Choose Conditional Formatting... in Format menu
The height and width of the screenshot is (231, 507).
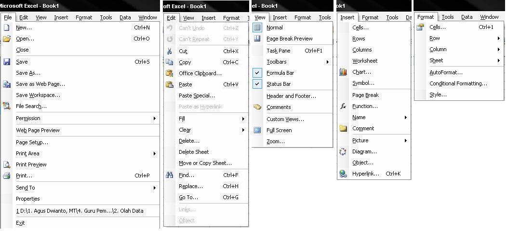pos(458,83)
